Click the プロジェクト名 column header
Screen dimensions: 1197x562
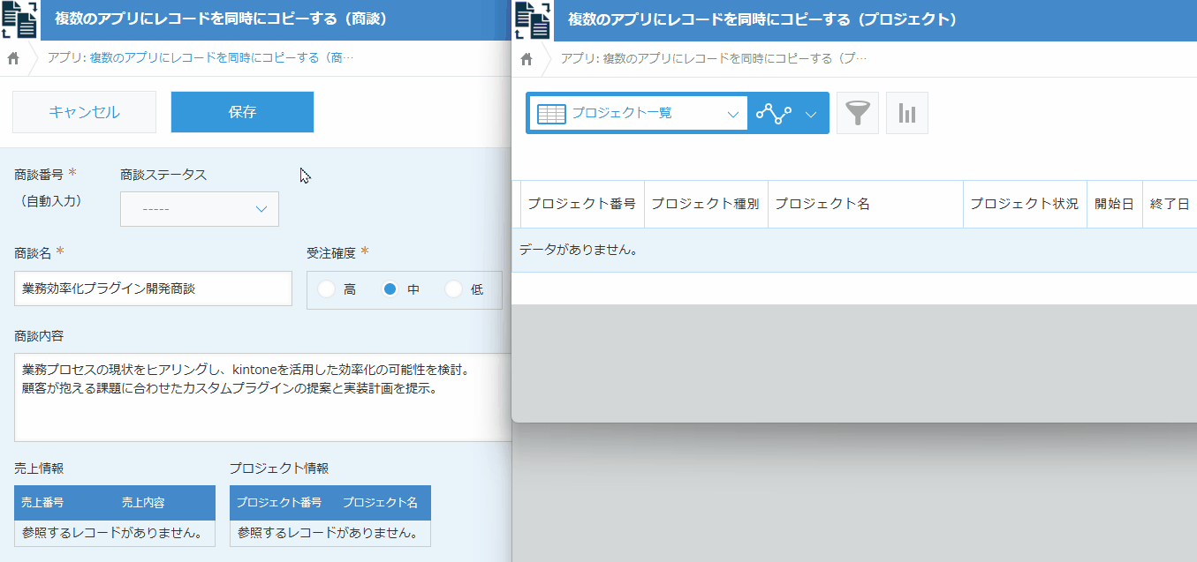tap(822, 204)
